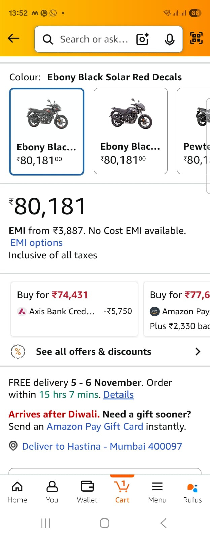The width and height of the screenshot is (210, 538).
Task: Open delivery Details link
Action: pyautogui.click(x=118, y=394)
